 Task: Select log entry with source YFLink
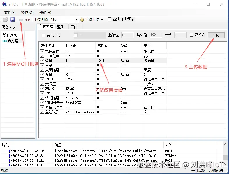coord(112,156)
